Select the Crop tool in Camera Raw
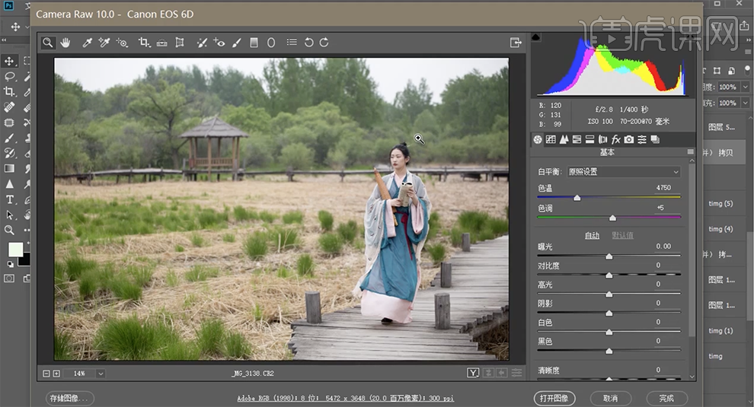Viewport: 754px width, 407px height. 144,43
